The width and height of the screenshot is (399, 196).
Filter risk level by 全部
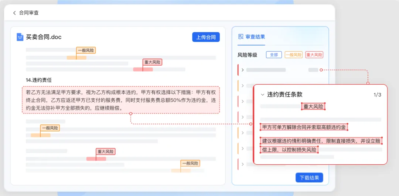(x=274, y=55)
